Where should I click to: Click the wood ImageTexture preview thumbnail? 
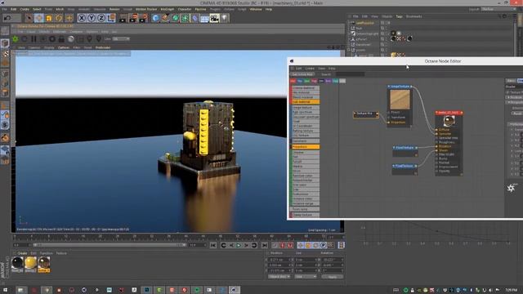400,100
